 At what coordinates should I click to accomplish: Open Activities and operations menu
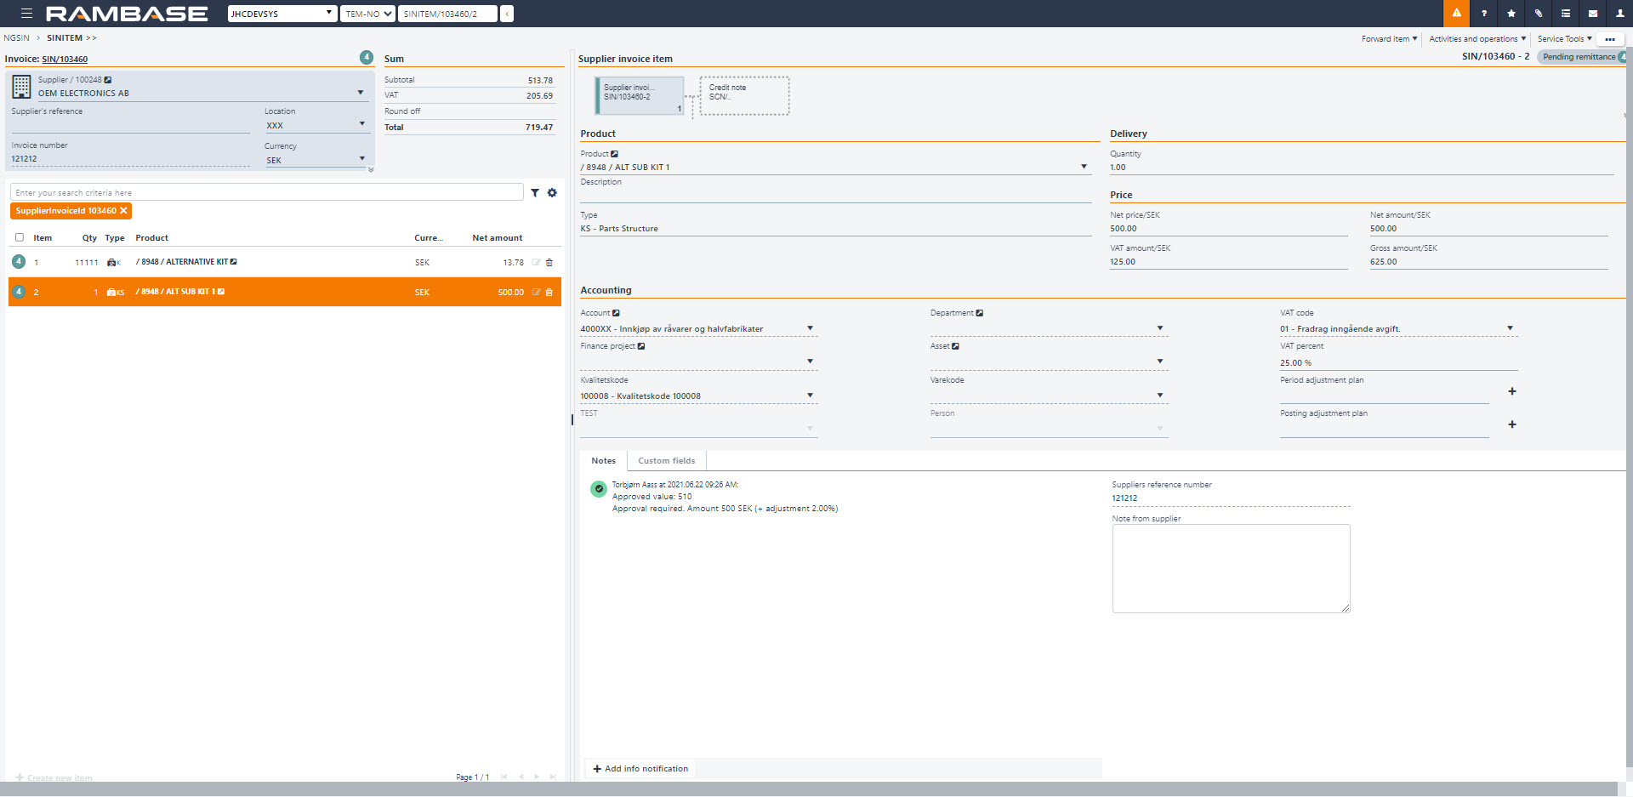(x=1477, y=39)
